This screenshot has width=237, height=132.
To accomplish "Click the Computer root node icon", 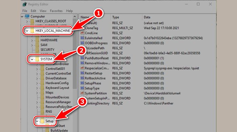I will click(x=27, y=16).
